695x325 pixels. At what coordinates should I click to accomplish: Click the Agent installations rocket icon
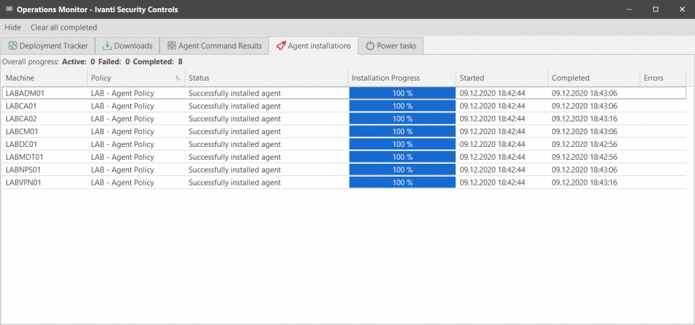[x=280, y=45]
